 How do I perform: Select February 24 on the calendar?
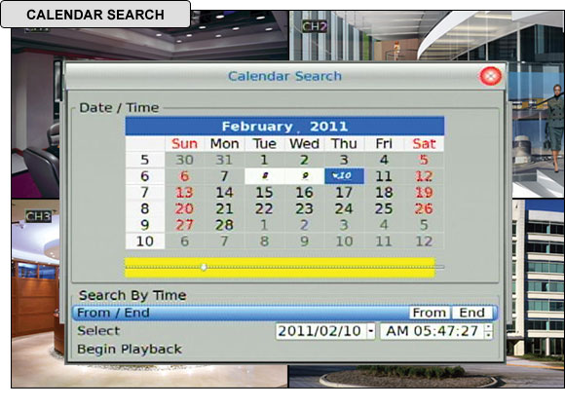coord(344,208)
